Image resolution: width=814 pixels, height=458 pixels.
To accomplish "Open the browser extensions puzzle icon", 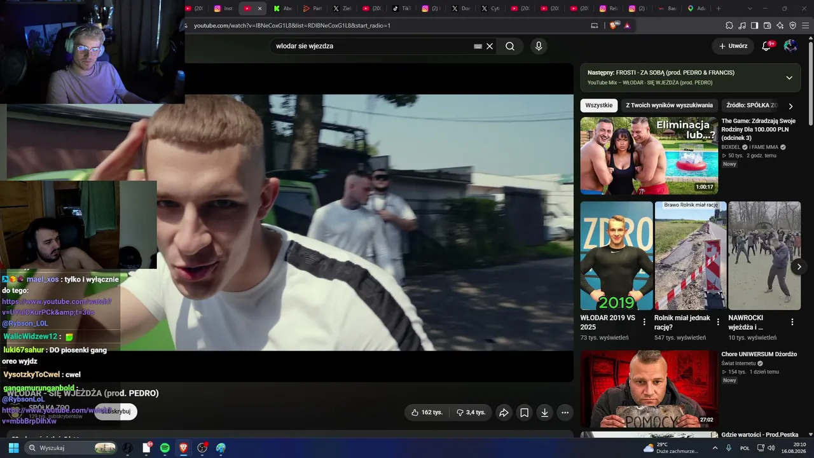I will click(729, 25).
